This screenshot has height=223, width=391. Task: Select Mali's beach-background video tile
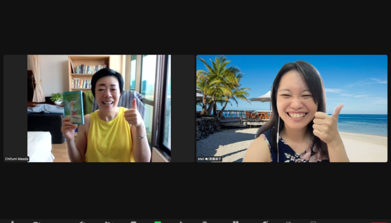pyautogui.click(x=292, y=108)
